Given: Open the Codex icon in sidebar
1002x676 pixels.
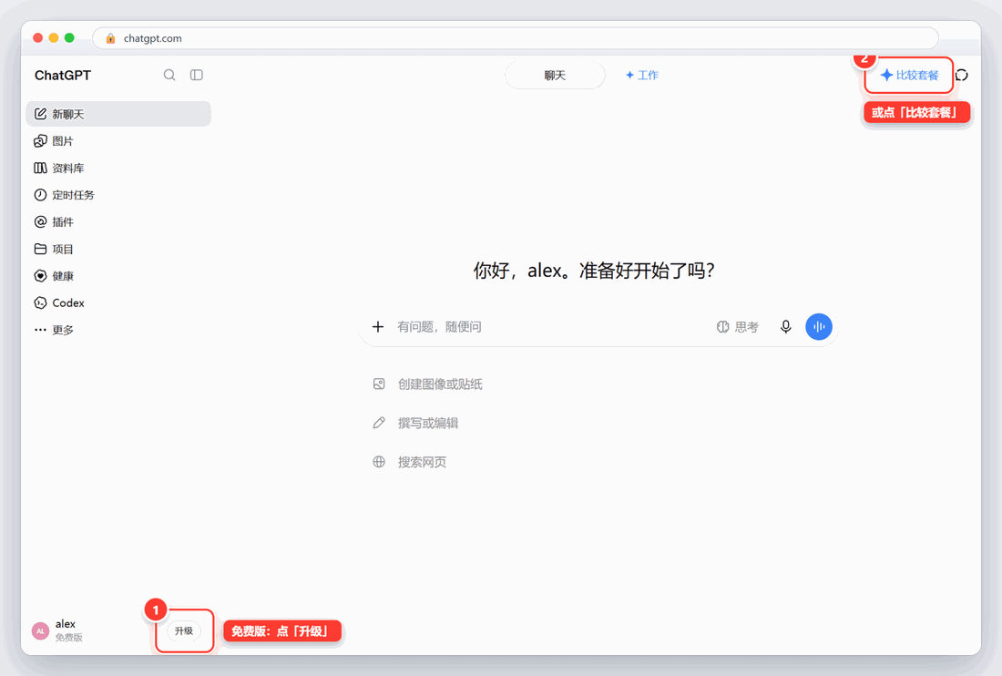Looking at the screenshot, I should point(40,302).
